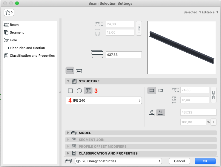The width and height of the screenshot is (221, 167).
Task: Choose circular cross-section structure
Action: [x=79, y=91]
